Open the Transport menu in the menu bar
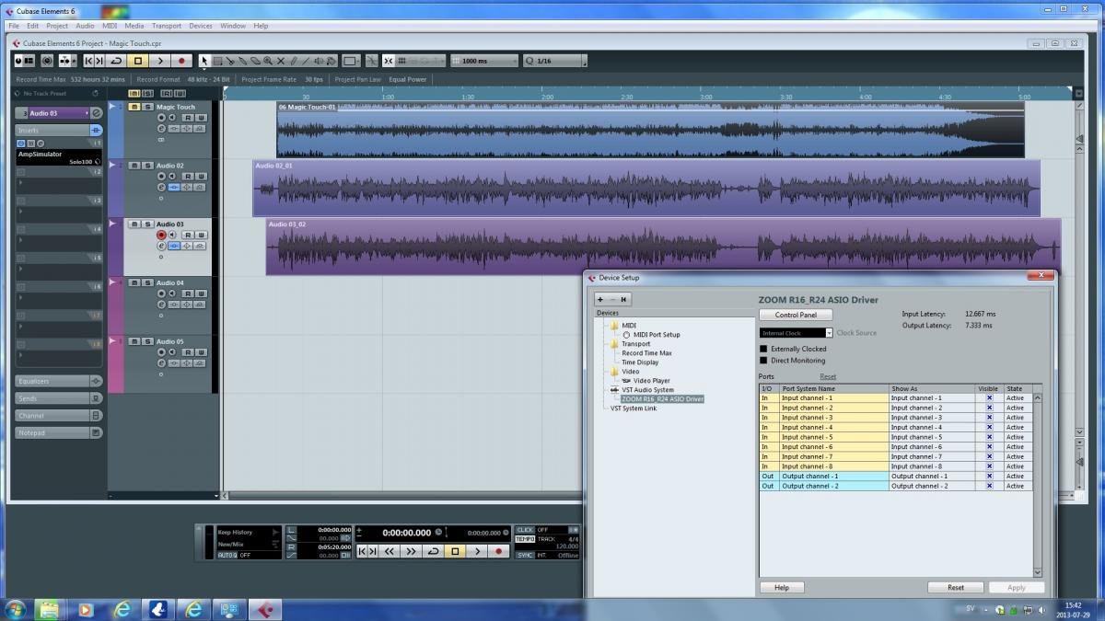1105x621 pixels. pos(166,26)
